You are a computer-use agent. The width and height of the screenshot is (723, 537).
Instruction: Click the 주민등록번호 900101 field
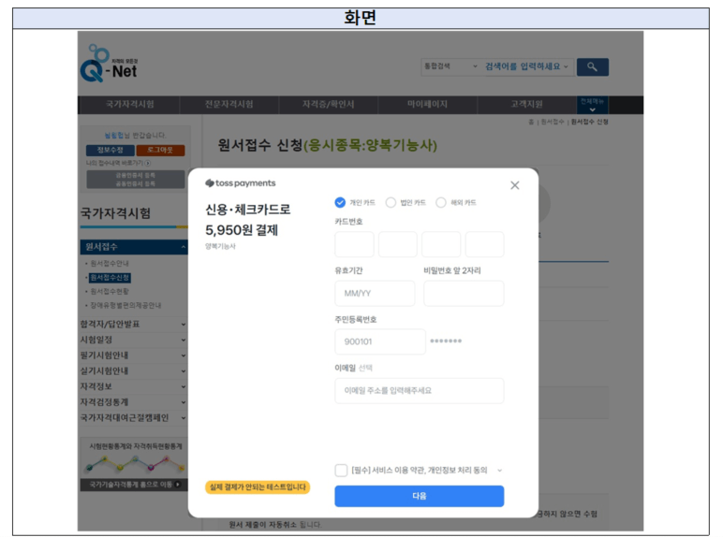(380, 341)
